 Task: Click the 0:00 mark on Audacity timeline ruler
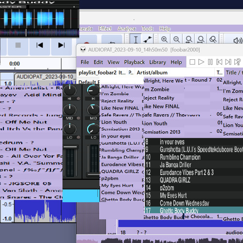point(15,64)
